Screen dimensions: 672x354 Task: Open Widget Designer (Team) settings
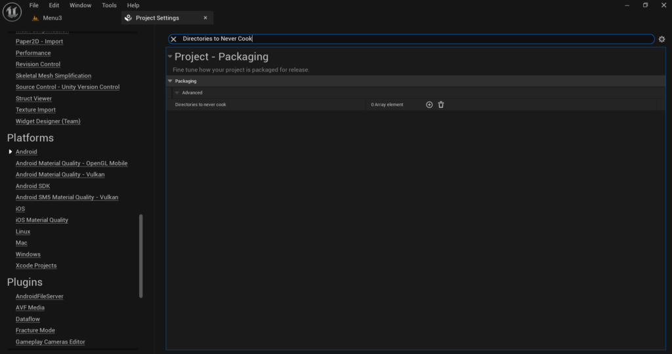[x=48, y=121]
